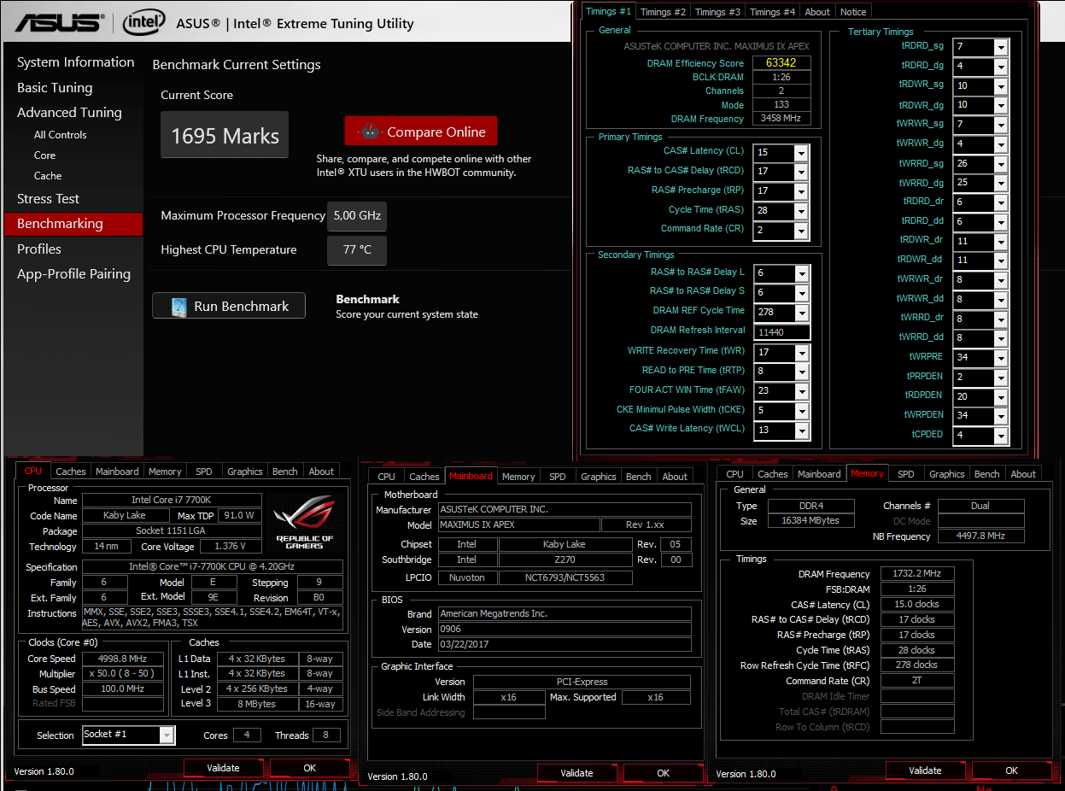Expand tRDRD_sg tertiary timing dropdown
The image size is (1065, 791).
coord(1001,47)
